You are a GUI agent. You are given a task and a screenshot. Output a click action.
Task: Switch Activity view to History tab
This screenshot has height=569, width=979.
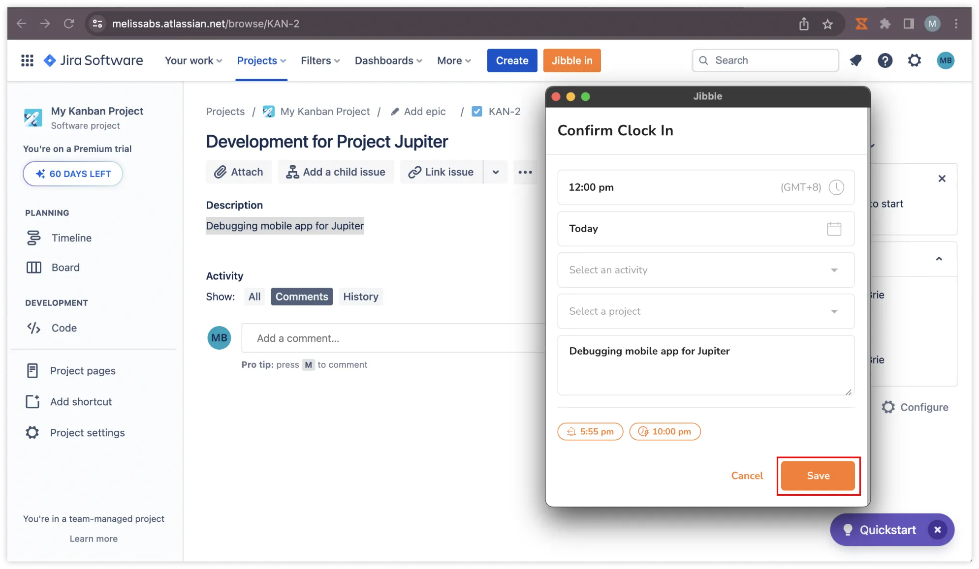pyautogui.click(x=360, y=297)
